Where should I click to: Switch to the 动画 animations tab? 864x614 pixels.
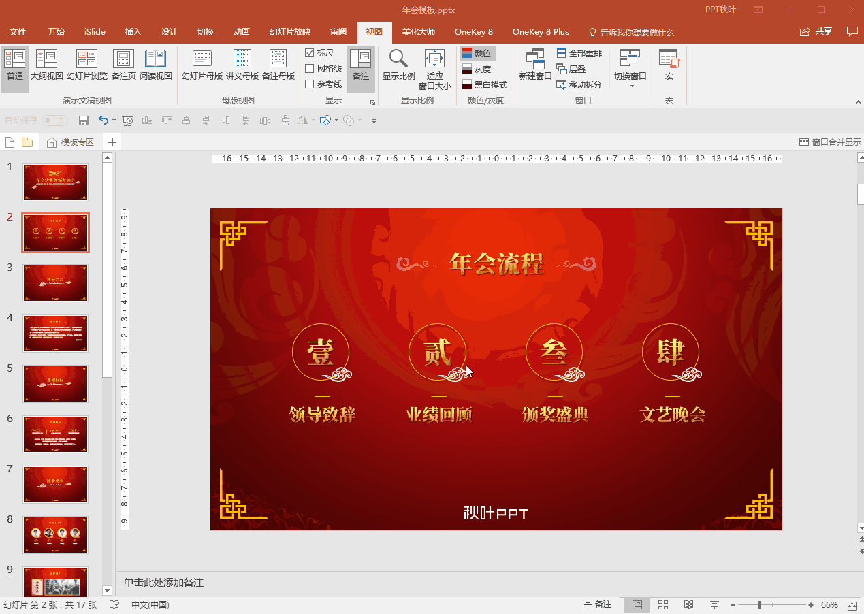(241, 32)
